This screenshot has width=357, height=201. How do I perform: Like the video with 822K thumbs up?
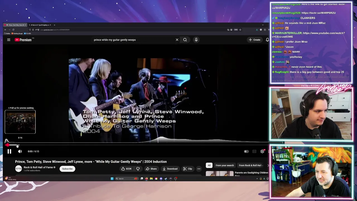coord(126,169)
